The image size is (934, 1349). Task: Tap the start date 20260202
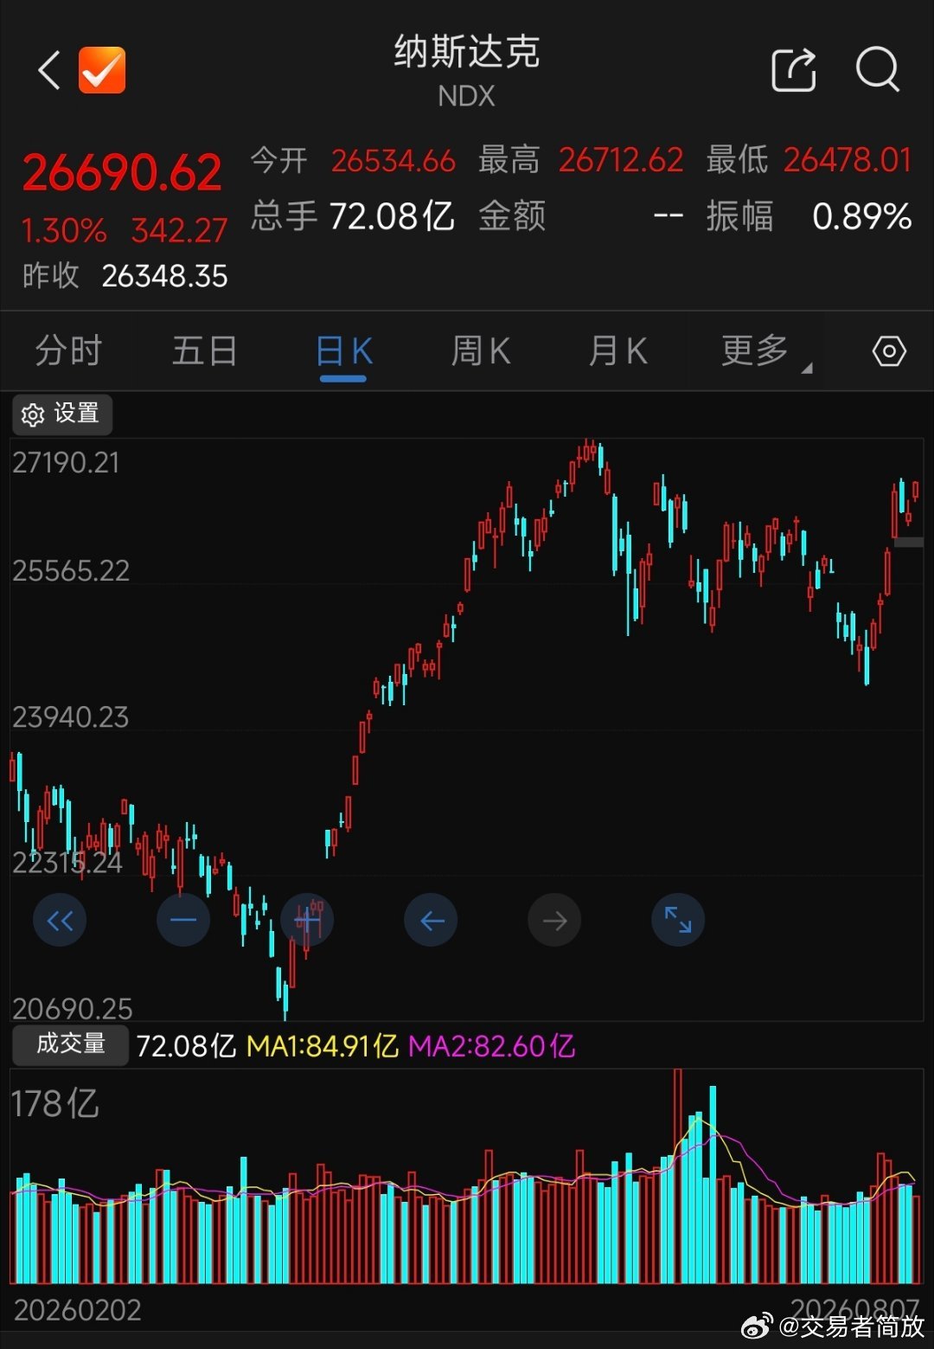pyautogui.click(x=78, y=1310)
